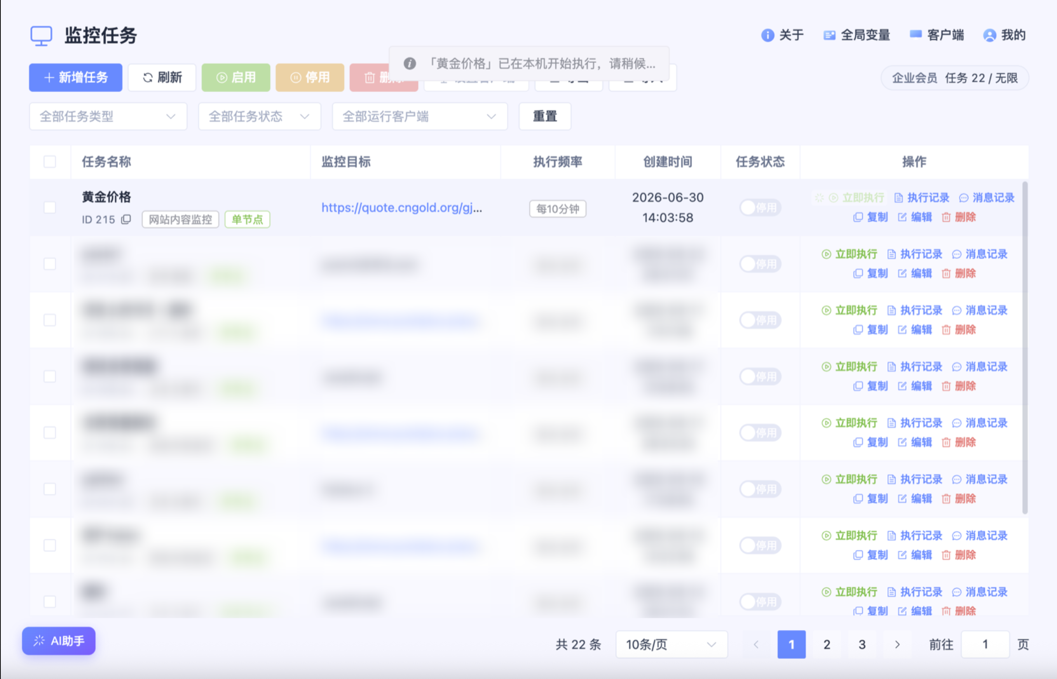
Task: Tick the select-all checkbox in table header
Action: point(50,162)
